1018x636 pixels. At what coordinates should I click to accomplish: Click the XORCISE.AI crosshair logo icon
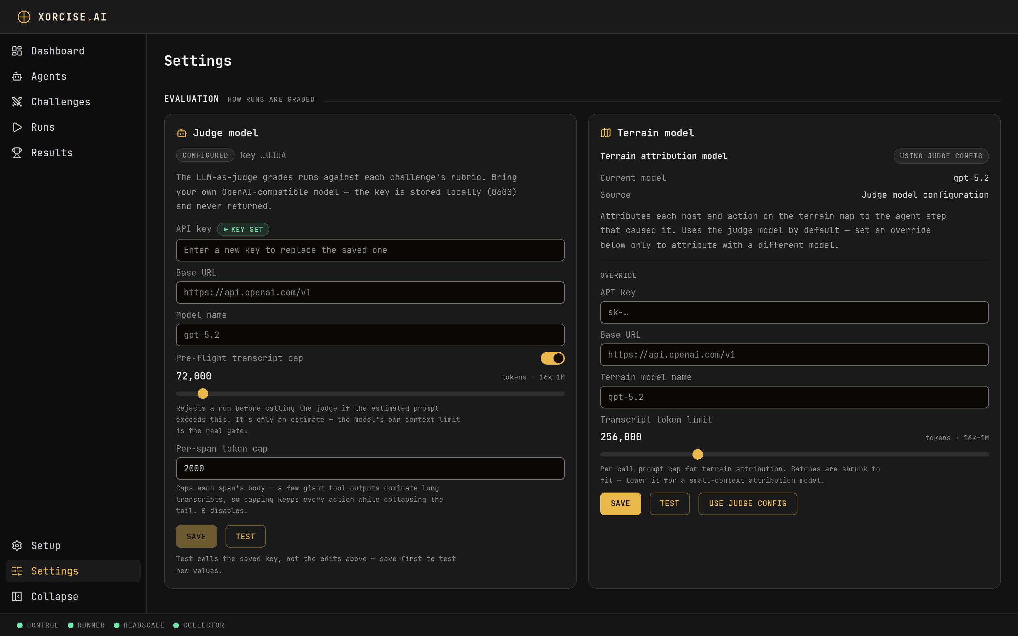[x=24, y=17]
